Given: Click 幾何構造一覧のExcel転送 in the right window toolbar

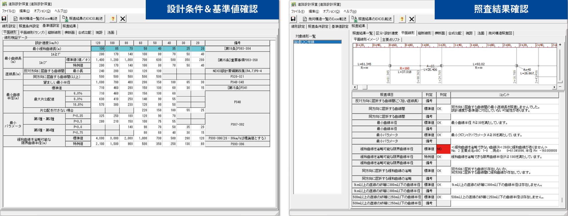Looking at the screenshot, I should (325, 19).
